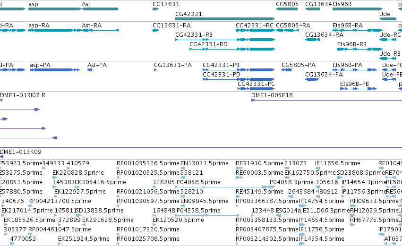Click protein CG5805-PA
This screenshot has width=402, height=246.
[x=287, y=70]
